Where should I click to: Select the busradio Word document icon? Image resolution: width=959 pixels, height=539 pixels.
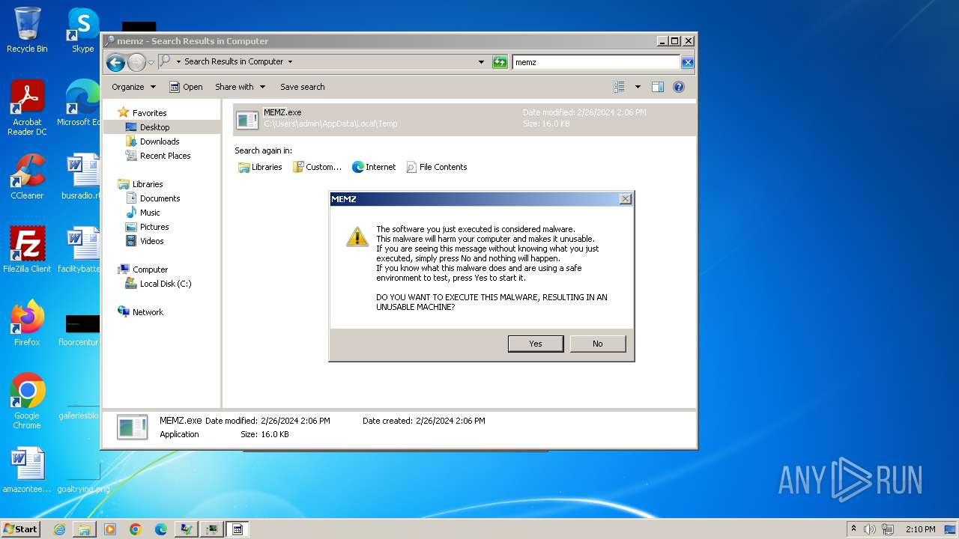82,177
